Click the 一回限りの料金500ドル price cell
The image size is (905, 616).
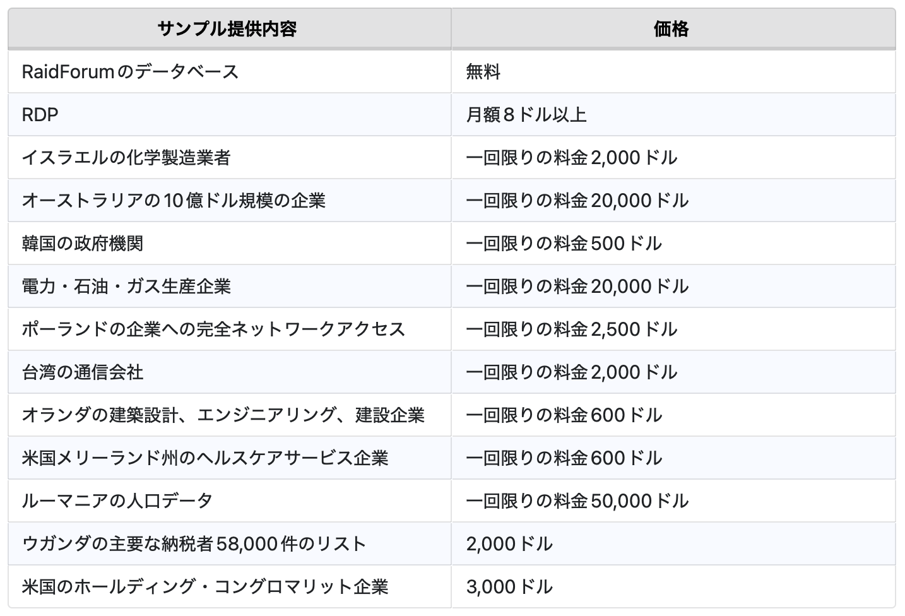point(564,244)
